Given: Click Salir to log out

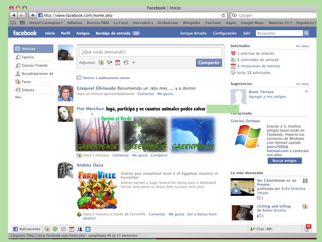Looking at the screenshot, I should [x=247, y=33].
